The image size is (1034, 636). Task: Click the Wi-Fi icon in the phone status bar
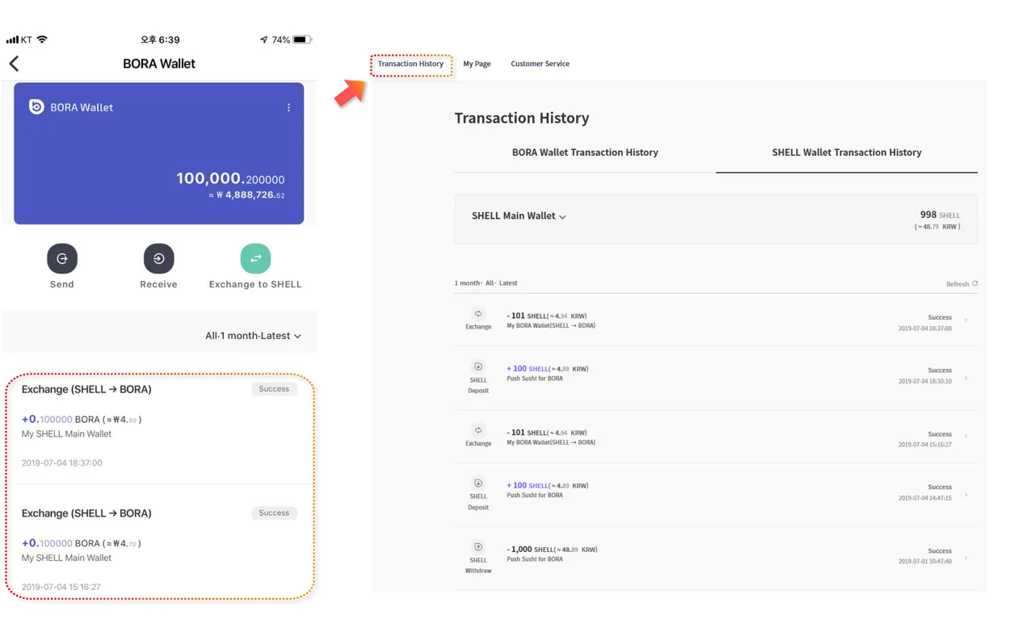(42, 40)
